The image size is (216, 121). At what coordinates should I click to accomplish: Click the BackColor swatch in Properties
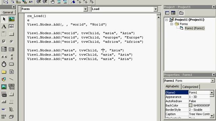[x=190, y=105]
